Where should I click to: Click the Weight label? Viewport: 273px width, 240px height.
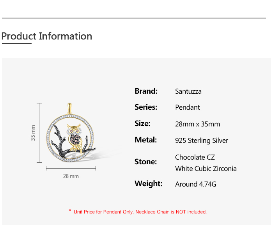149,184
